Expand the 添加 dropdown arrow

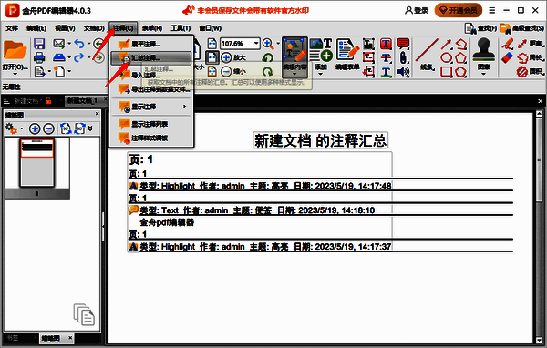[321, 75]
